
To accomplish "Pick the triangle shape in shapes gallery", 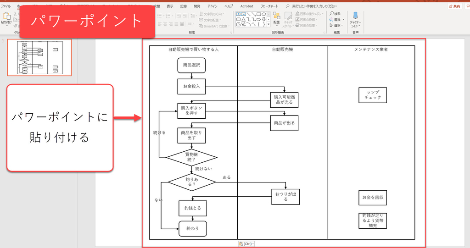I will [x=244, y=19].
